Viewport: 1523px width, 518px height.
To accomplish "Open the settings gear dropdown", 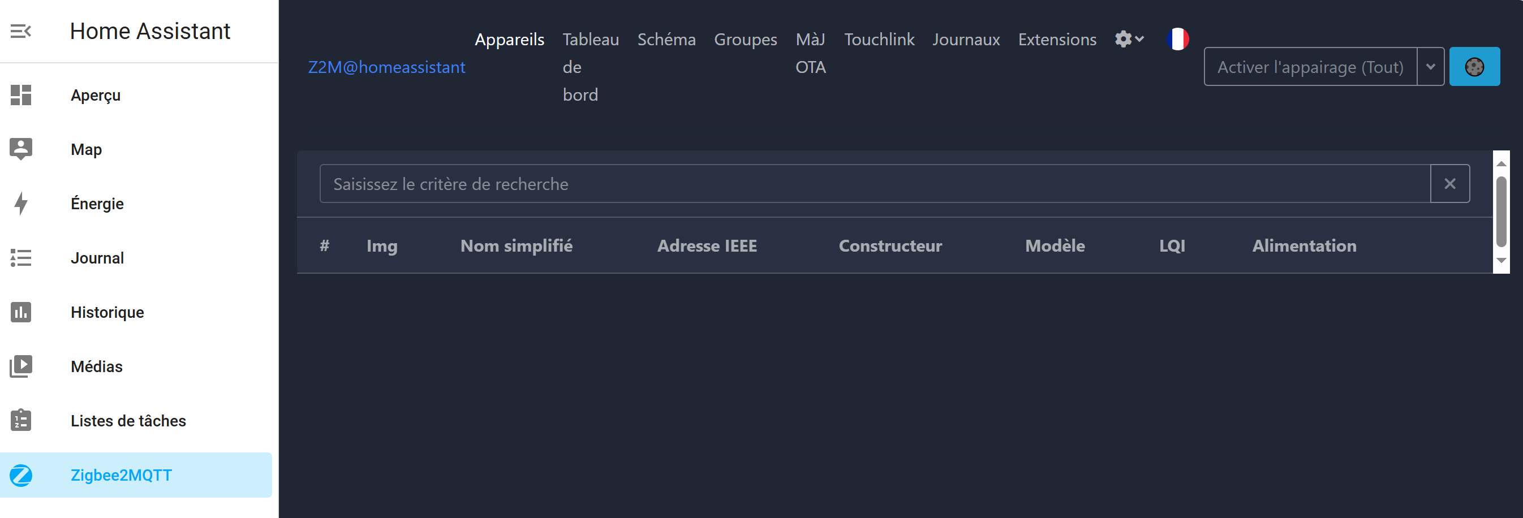I will (x=1129, y=39).
